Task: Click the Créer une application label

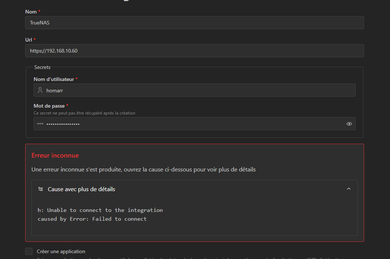Action: (x=61, y=252)
